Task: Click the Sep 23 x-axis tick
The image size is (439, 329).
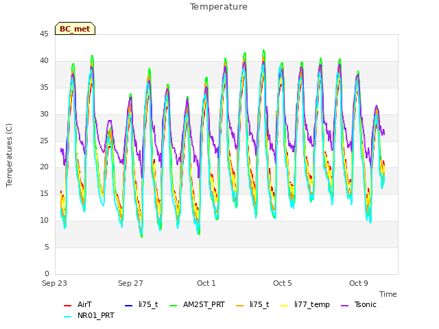Action: [x=55, y=283]
